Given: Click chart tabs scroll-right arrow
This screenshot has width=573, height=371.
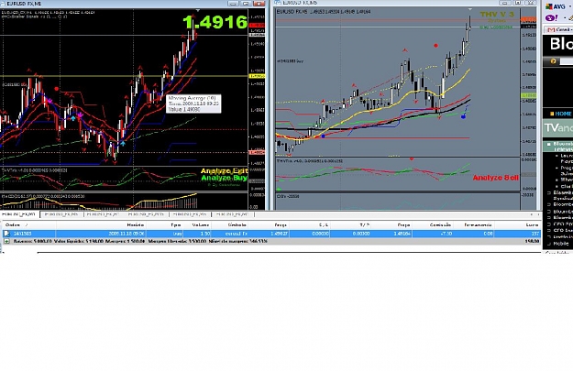Looking at the screenshot, I should (537, 214).
